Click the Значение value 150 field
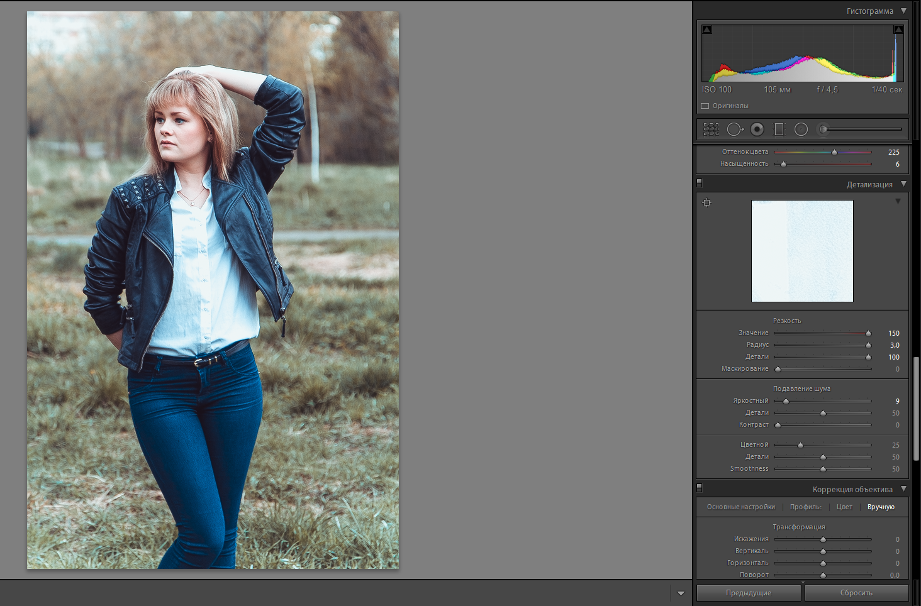This screenshot has width=921, height=606. tap(893, 333)
